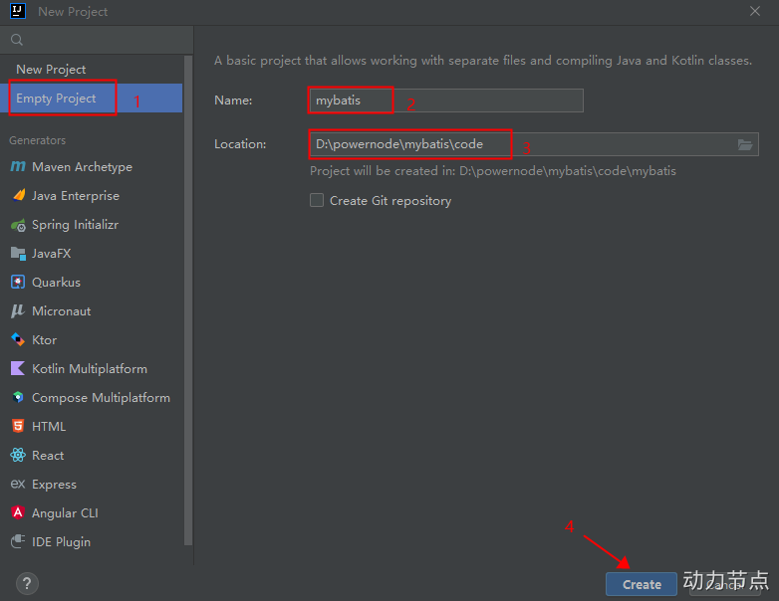Click inside the Name text field
779x601 pixels.
click(x=445, y=100)
